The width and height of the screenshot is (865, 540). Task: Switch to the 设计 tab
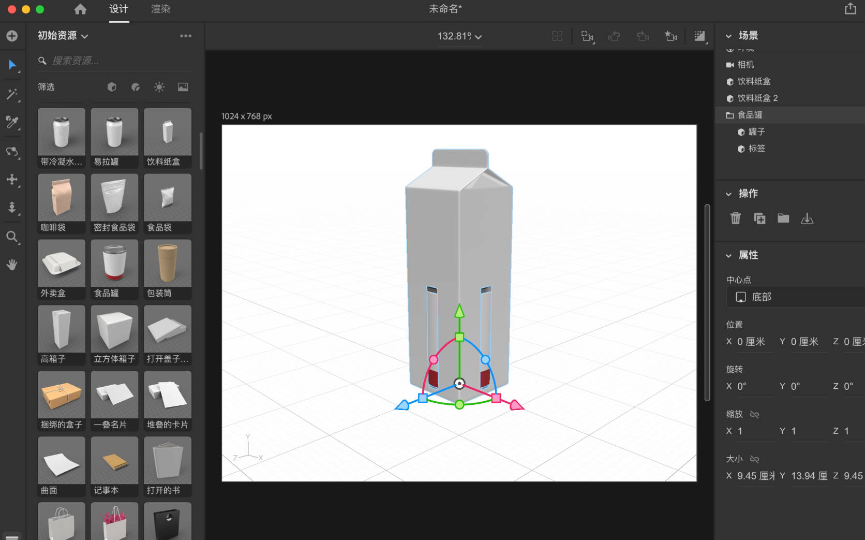tap(118, 9)
